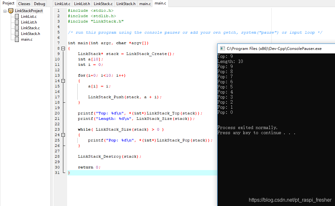The height and width of the screenshot is (206, 335).
Task: Click the printf "Pop: %d\n" line
Action: point(150,140)
